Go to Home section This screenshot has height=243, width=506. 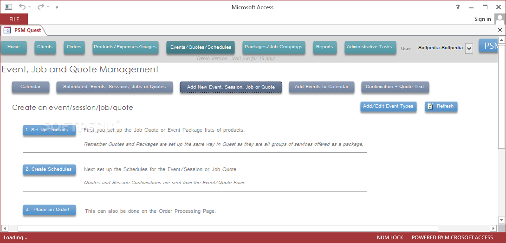click(13, 47)
